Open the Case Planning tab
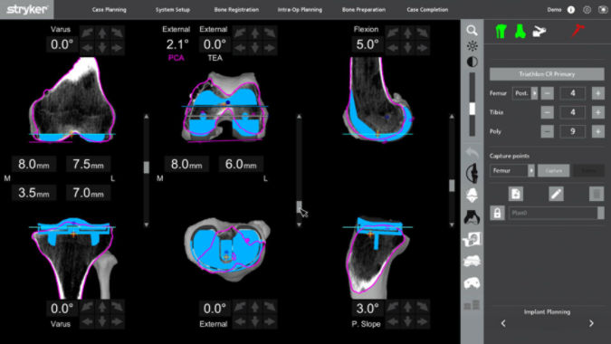Image resolution: width=611 pixels, height=344 pixels. coord(110,10)
